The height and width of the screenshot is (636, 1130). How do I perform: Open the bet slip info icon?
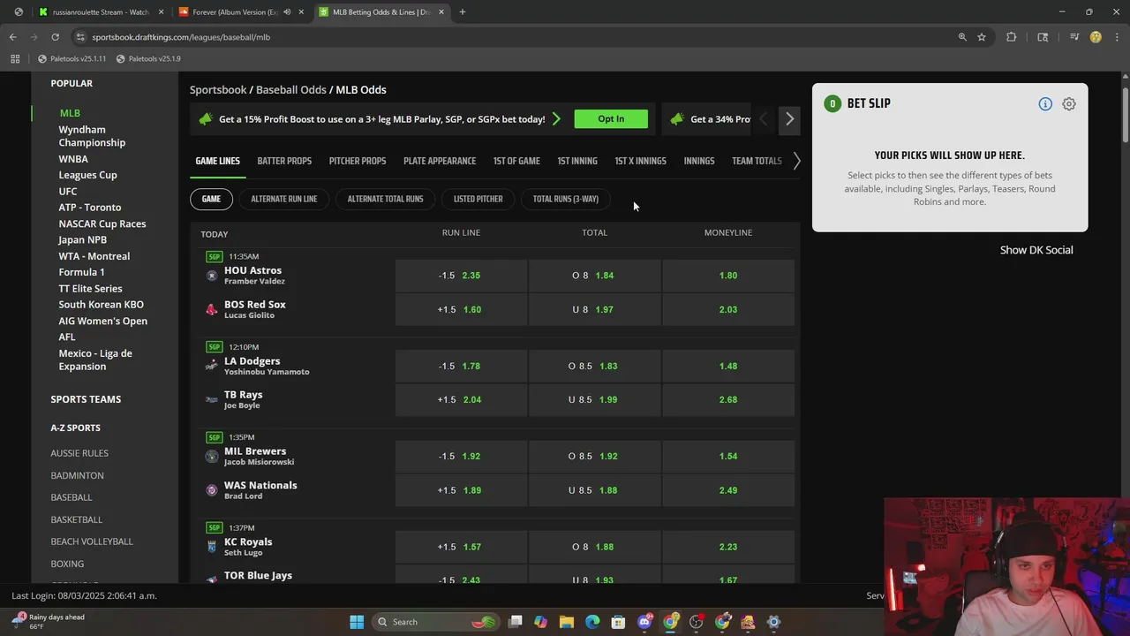pos(1045,104)
